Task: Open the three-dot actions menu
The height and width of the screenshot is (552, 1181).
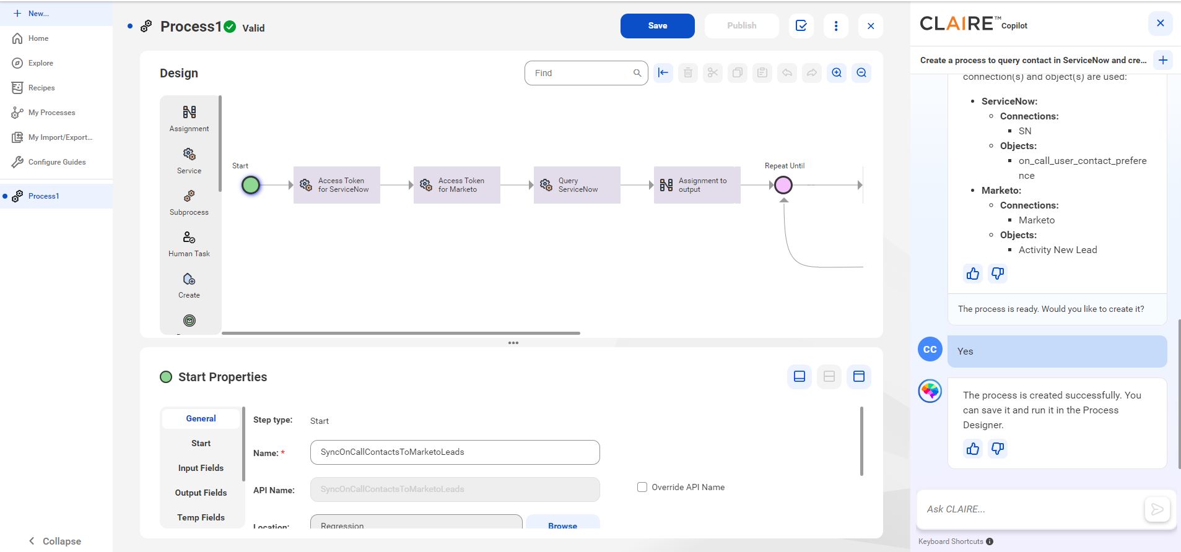Action: pyautogui.click(x=835, y=26)
